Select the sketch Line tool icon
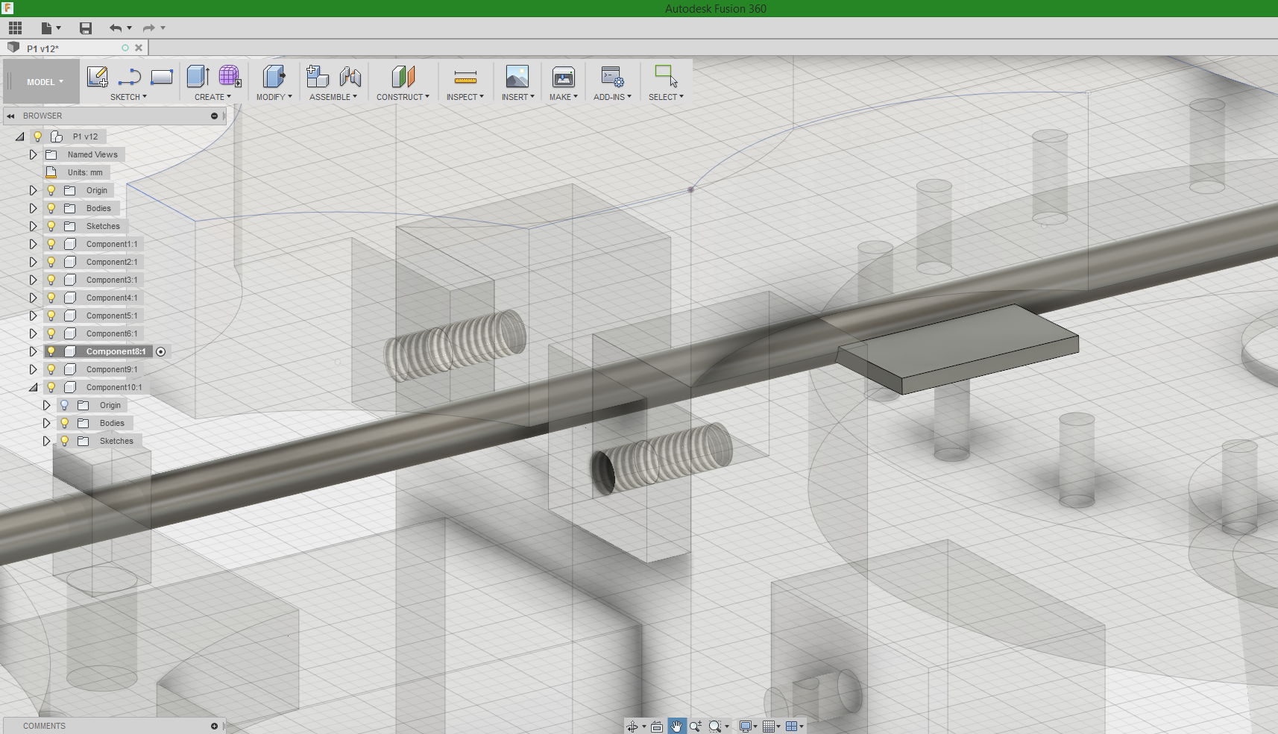 click(x=130, y=77)
